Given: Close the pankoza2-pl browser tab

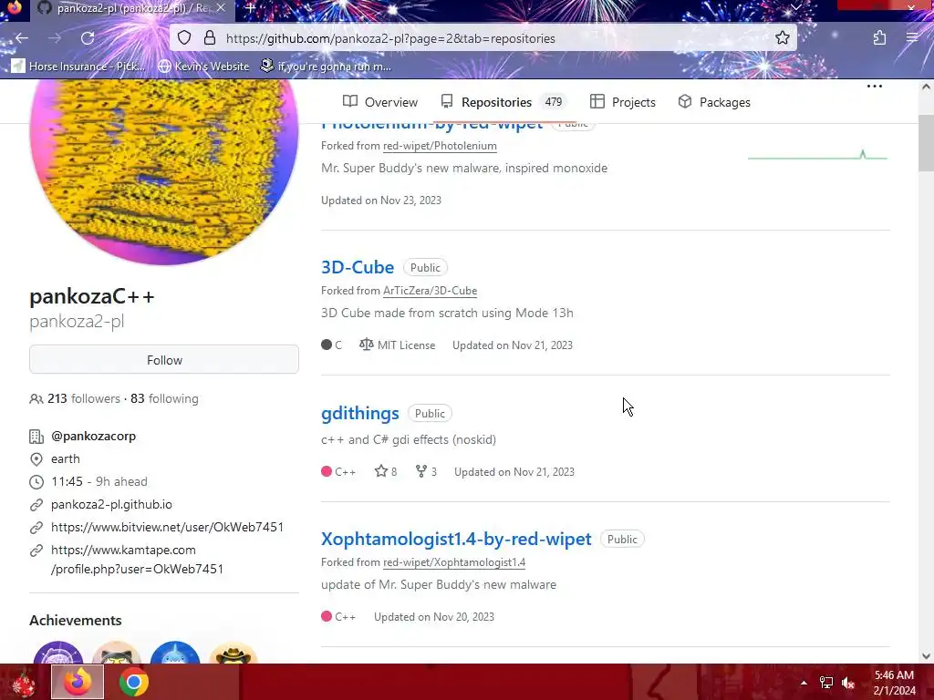Looking at the screenshot, I should [221, 7].
